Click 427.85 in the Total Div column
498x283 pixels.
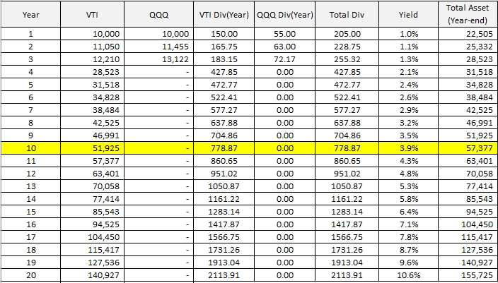(347, 72)
